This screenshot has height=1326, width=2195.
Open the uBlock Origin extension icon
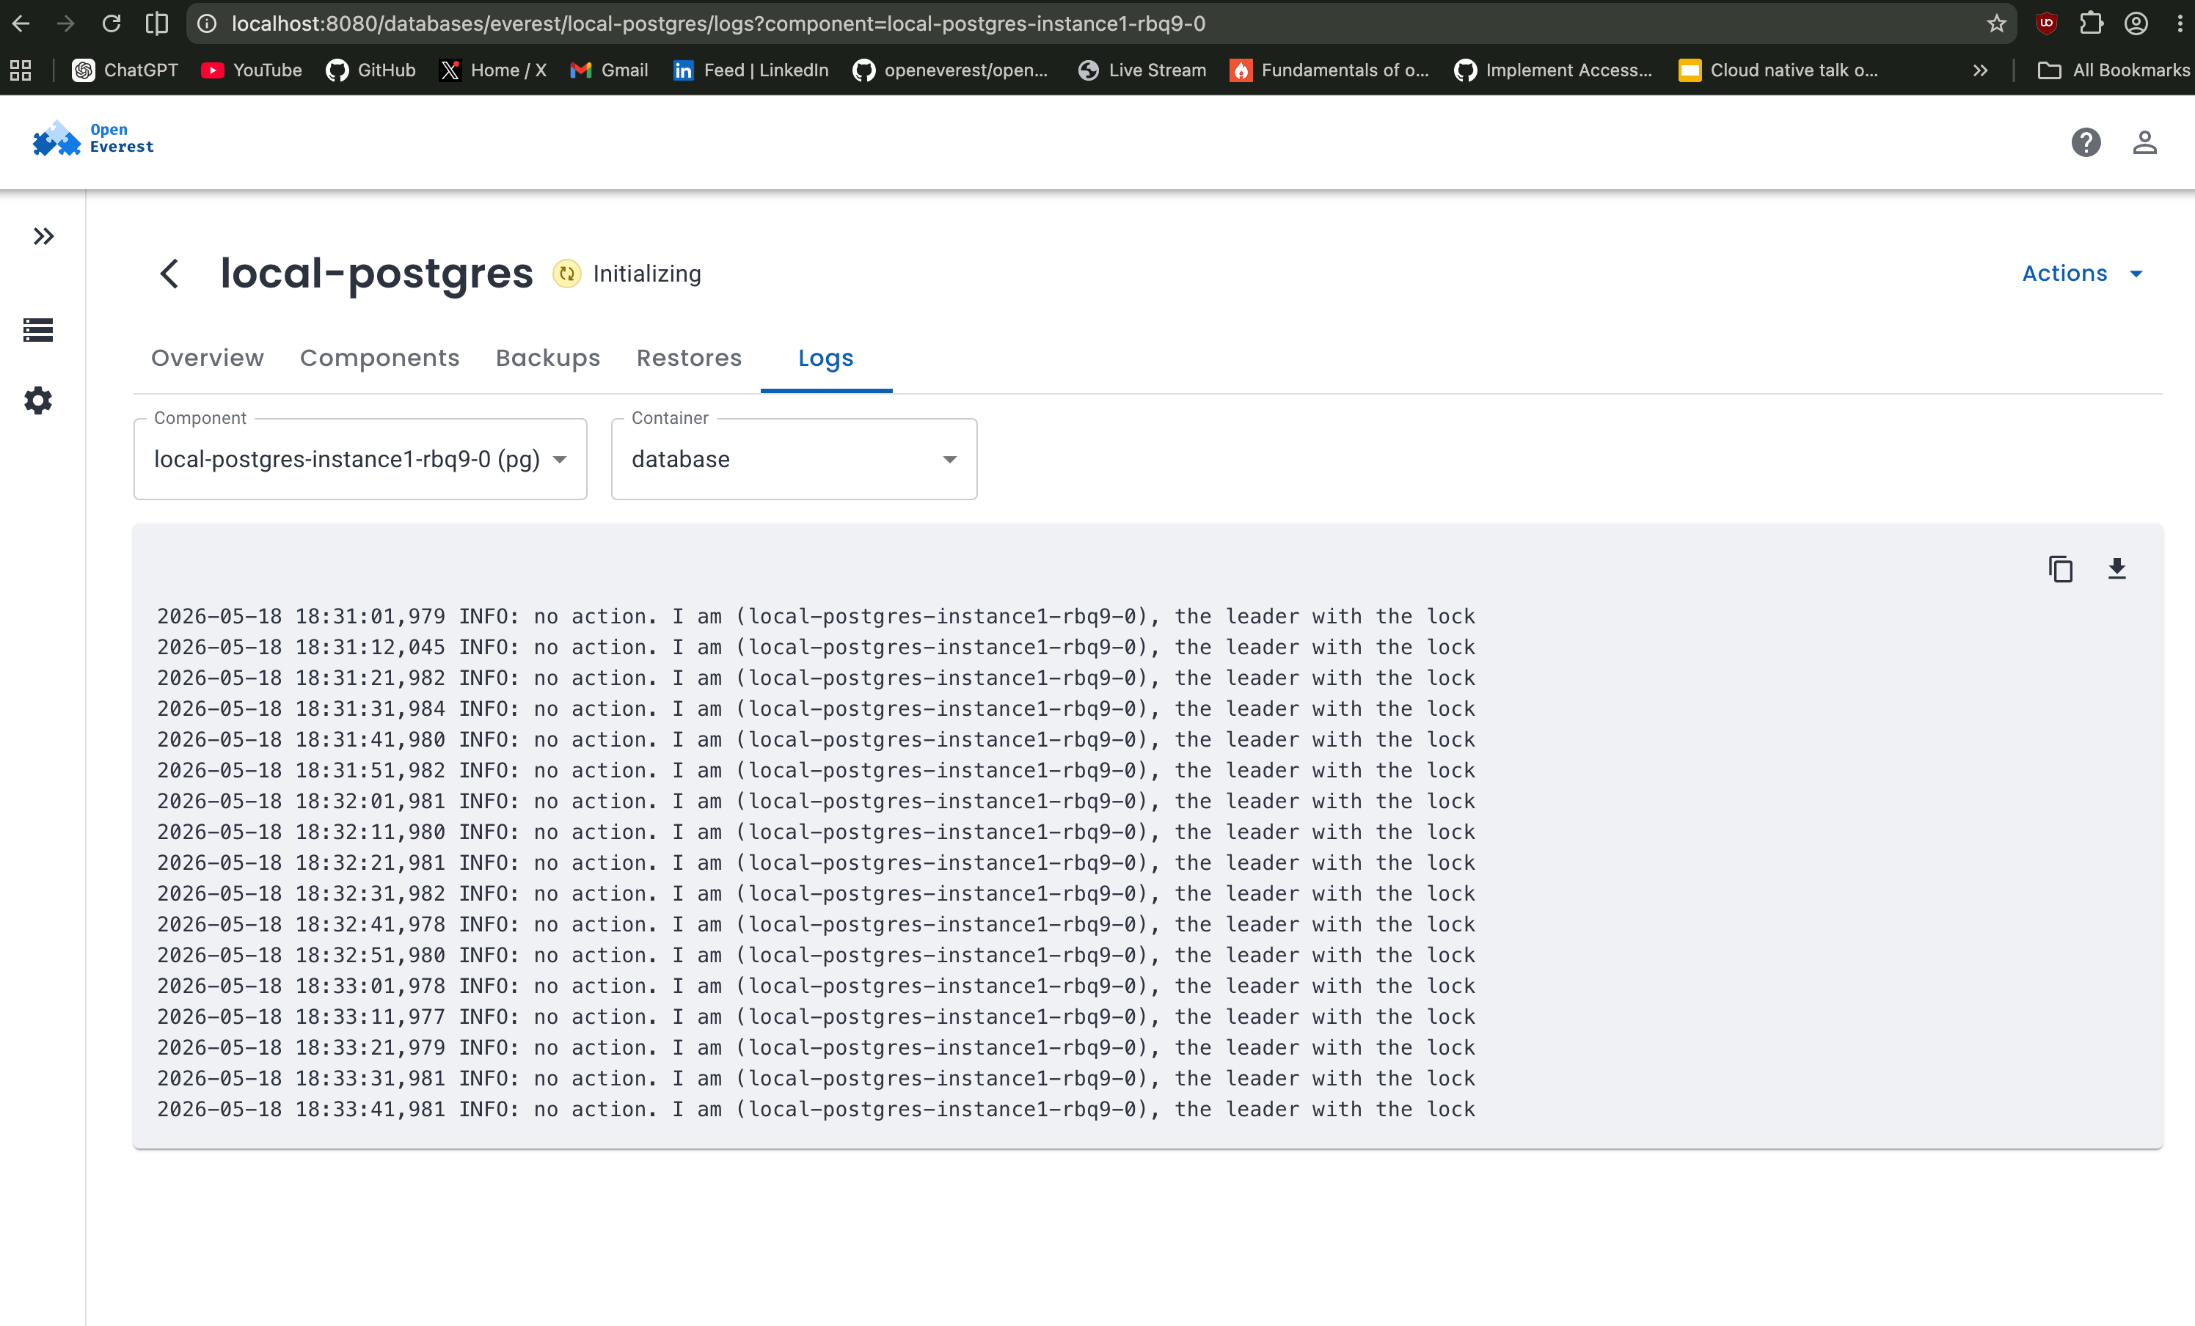(2046, 23)
